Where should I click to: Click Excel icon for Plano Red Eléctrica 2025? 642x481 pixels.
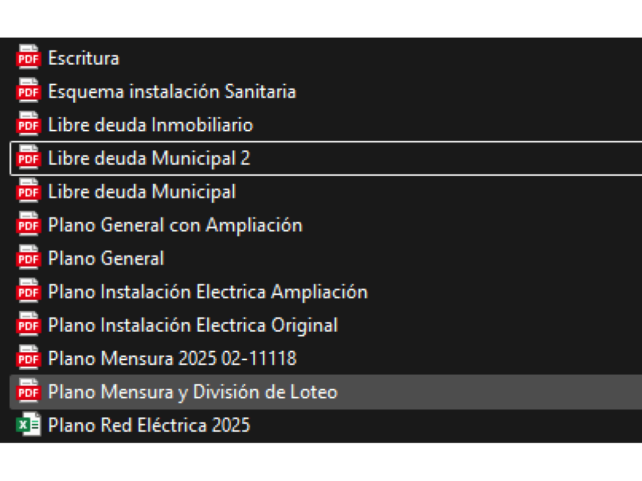tap(28, 425)
